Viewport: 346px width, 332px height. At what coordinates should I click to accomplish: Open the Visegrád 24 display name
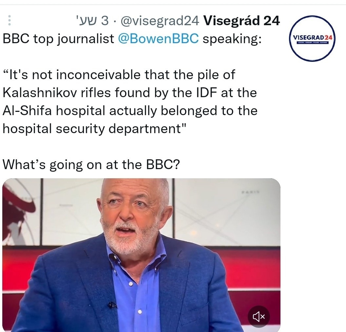point(242,21)
